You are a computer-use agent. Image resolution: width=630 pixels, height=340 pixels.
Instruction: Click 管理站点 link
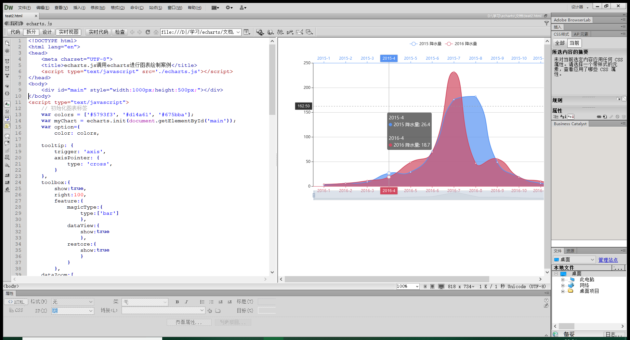click(608, 260)
